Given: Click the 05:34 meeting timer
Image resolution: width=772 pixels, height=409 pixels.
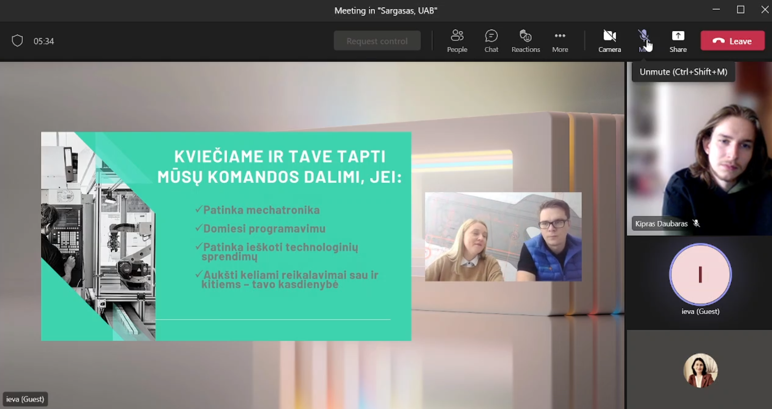Looking at the screenshot, I should pyautogui.click(x=44, y=42).
